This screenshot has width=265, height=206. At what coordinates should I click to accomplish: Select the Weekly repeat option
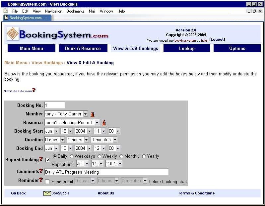[99, 156]
